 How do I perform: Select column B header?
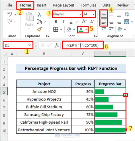(44, 54)
